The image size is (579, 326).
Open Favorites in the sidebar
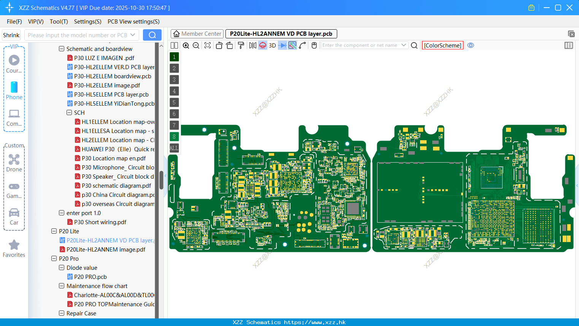[14, 249]
